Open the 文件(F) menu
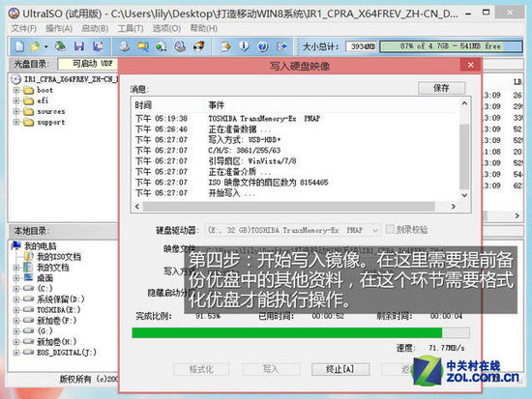 (x=24, y=28)
